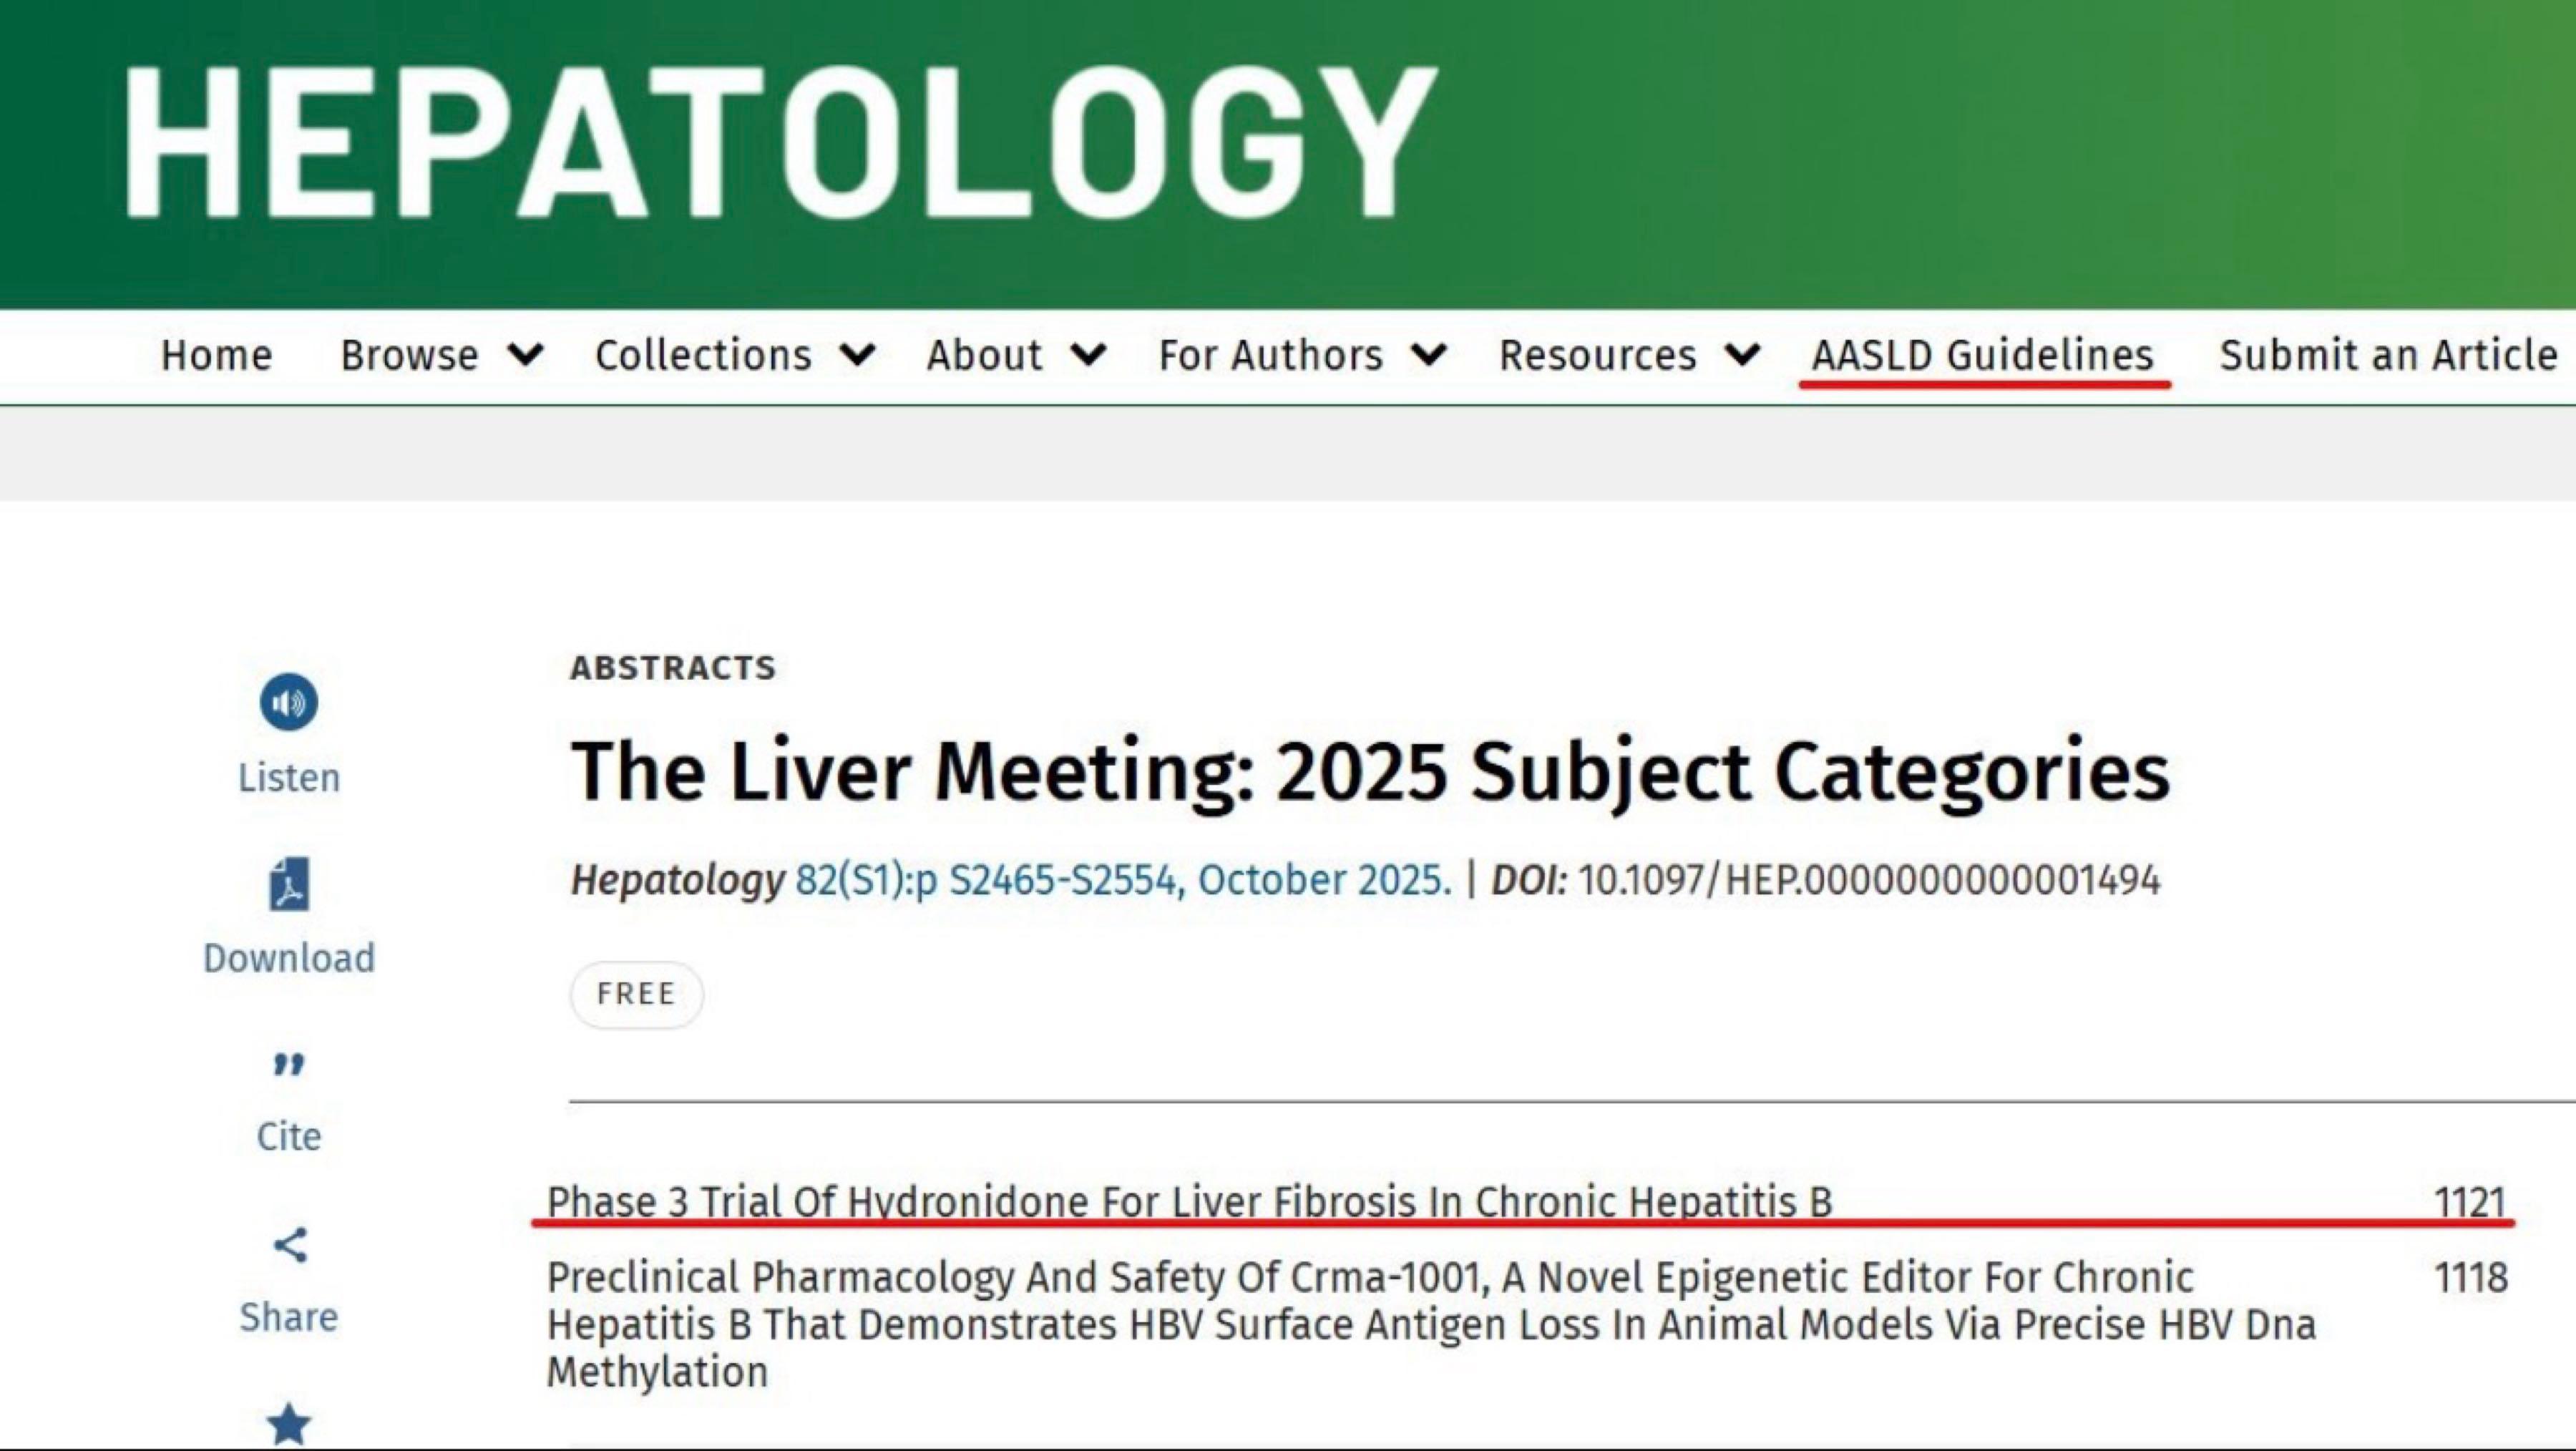Go to the Home menu item
2576x1451 pixels.
[x=216, y=355]
